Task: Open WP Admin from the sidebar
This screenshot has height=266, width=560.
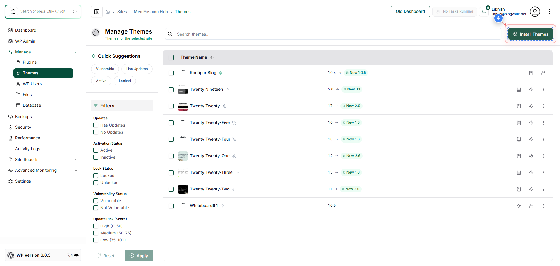Action: (25, 41)
